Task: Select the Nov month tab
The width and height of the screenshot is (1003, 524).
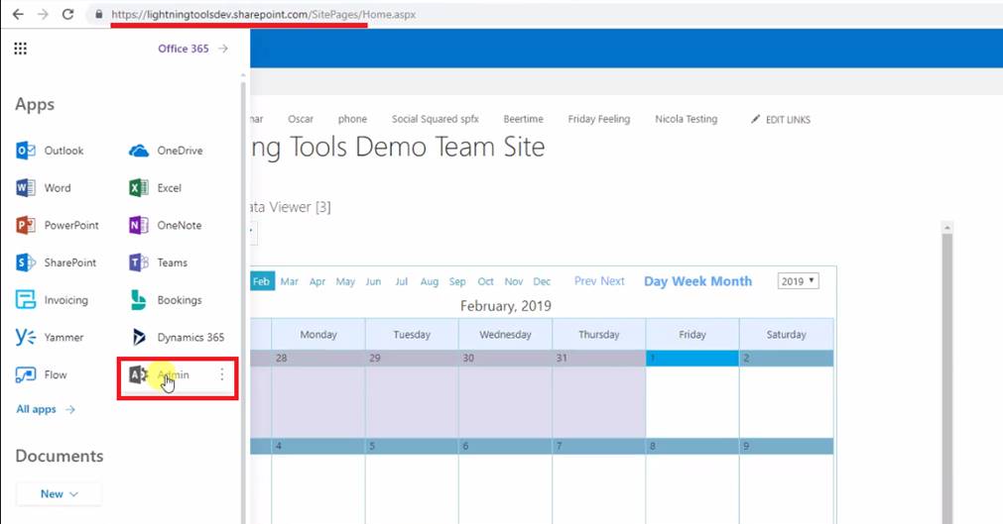Action: [514, 281]
